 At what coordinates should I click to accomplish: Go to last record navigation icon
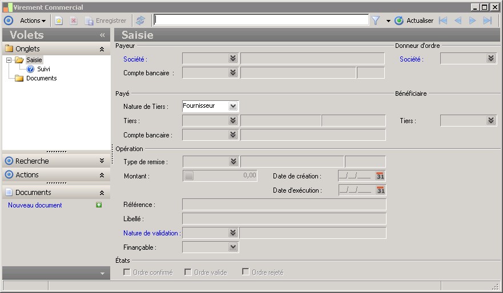[487, 21]
